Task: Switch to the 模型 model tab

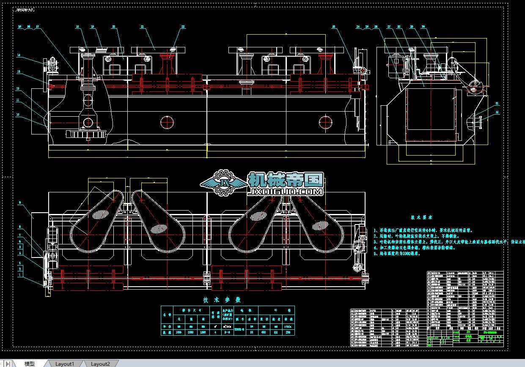Action: pos(30,364)
